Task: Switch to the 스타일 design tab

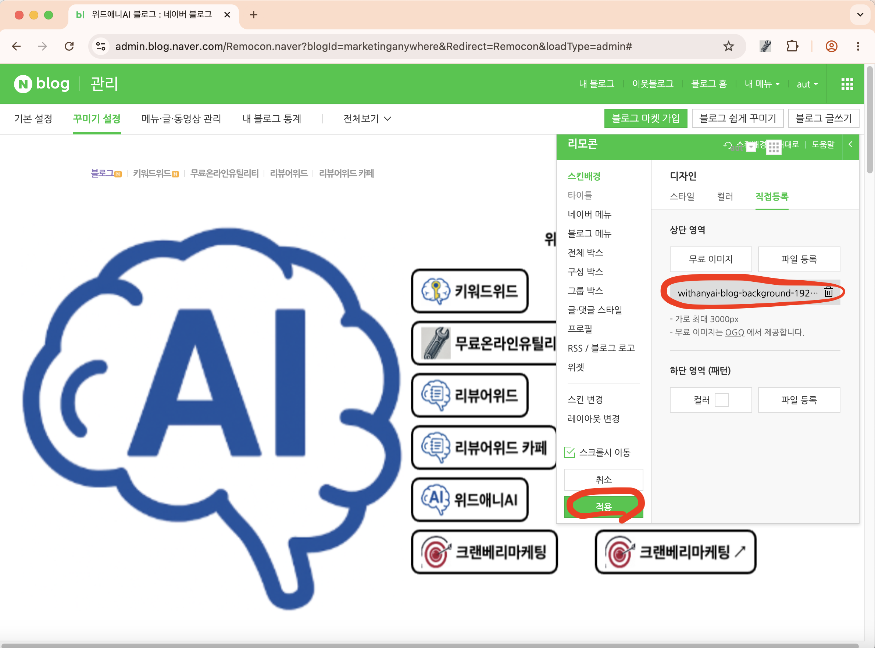Action: pyautogui.click(x=682, y=196)
